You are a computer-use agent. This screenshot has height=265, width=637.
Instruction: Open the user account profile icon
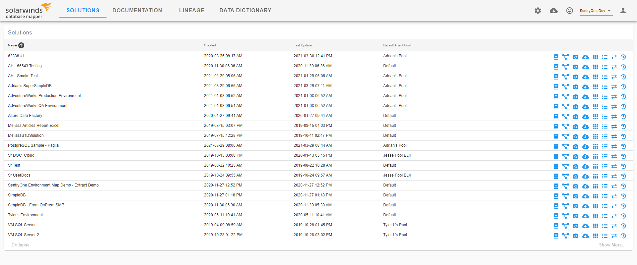623,11
